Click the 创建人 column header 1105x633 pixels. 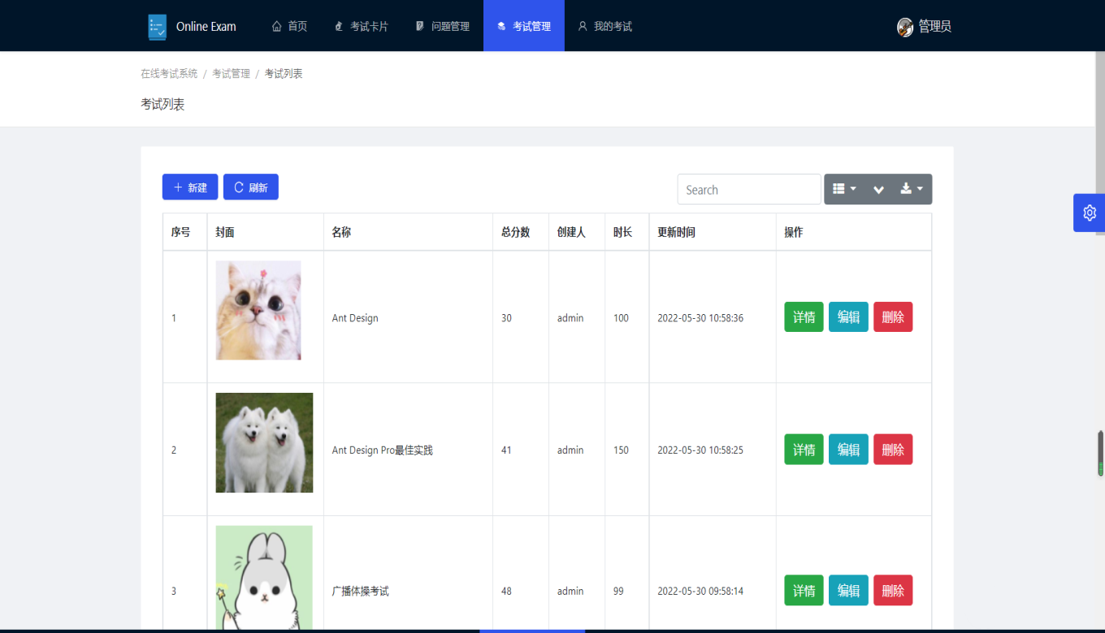pyautogui.click(x=577, y=232)
